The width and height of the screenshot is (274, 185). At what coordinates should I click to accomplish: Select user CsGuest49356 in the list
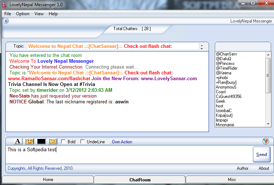[229, 96]
